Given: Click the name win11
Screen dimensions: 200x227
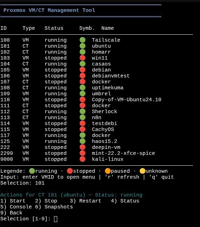Looking at the screenshot, I should coord(100,58).
